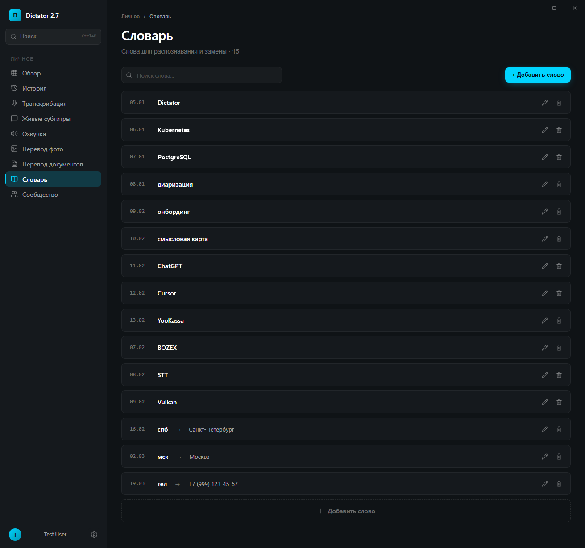Open Озвучка section
The image size is (585, 548).
coord(53,134)
